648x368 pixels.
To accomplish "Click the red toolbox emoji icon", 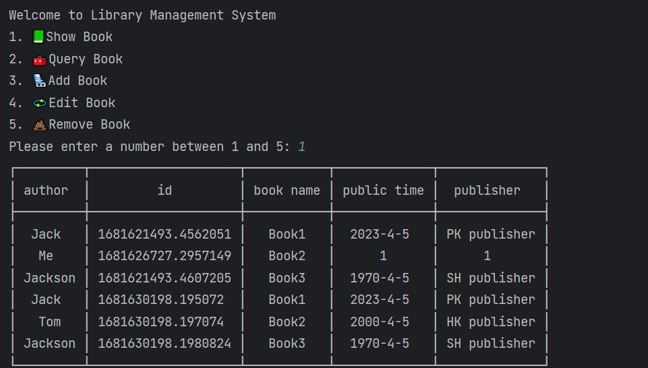I will pyautogui.click(x=40, y=60).
